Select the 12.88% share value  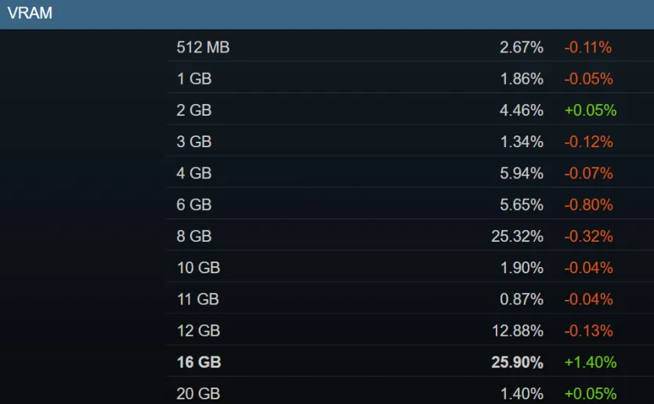(518, 330)
